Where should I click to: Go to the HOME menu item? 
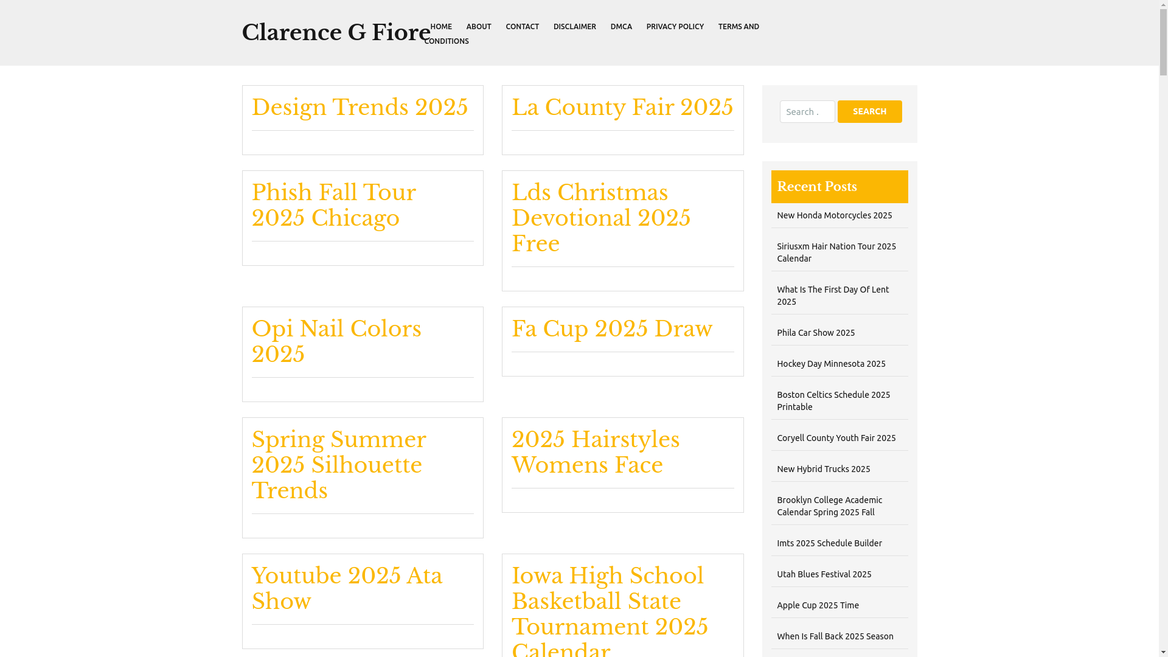pos(441,27)
